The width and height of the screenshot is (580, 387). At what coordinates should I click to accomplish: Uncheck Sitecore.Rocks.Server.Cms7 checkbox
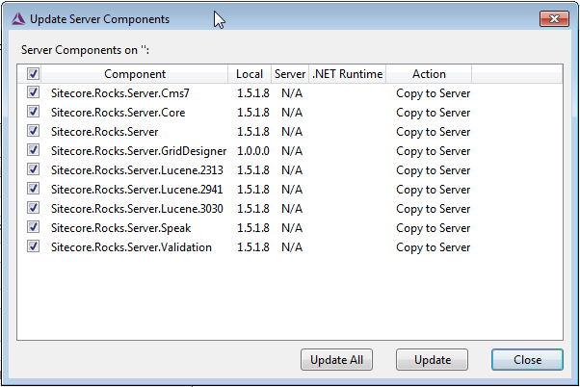click(x=33, y=92)
